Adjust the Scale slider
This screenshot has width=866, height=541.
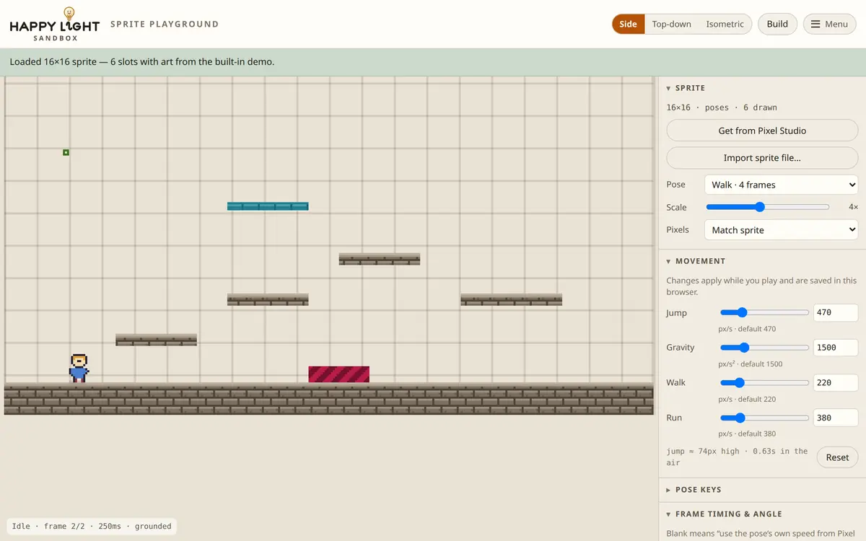coord(768,207)
